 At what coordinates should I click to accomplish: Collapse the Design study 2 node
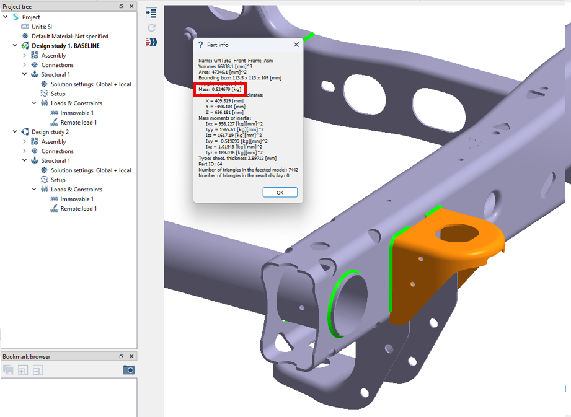click(x=15, y=132)
